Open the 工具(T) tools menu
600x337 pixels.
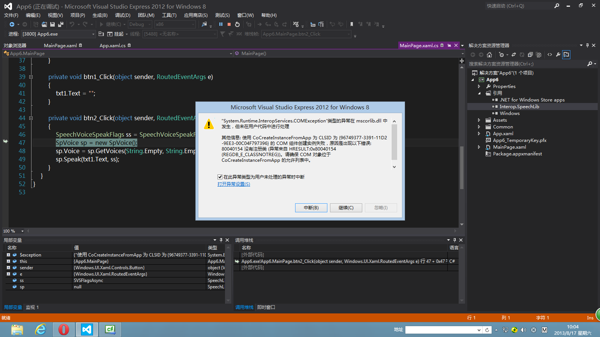point(169,15)
